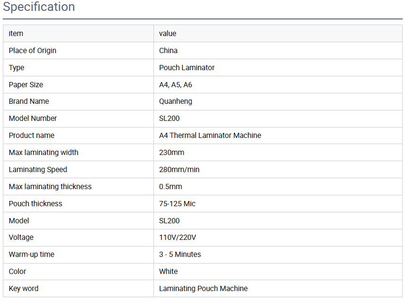Select the 230mm max width value

coord(171,153)
